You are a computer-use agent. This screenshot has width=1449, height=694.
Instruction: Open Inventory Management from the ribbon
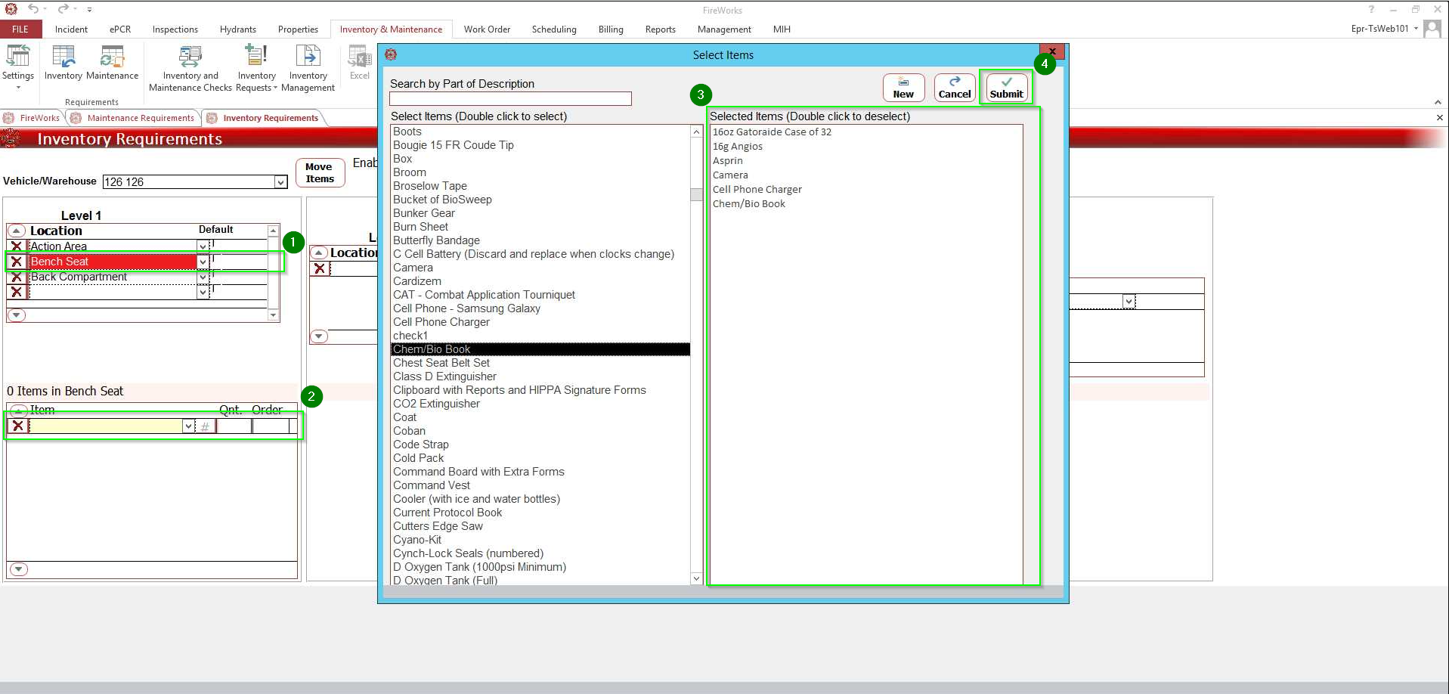coord(308,67)
